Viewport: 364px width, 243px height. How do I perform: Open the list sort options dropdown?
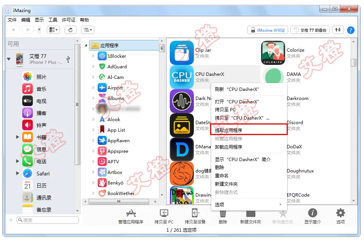click(88, 30)
